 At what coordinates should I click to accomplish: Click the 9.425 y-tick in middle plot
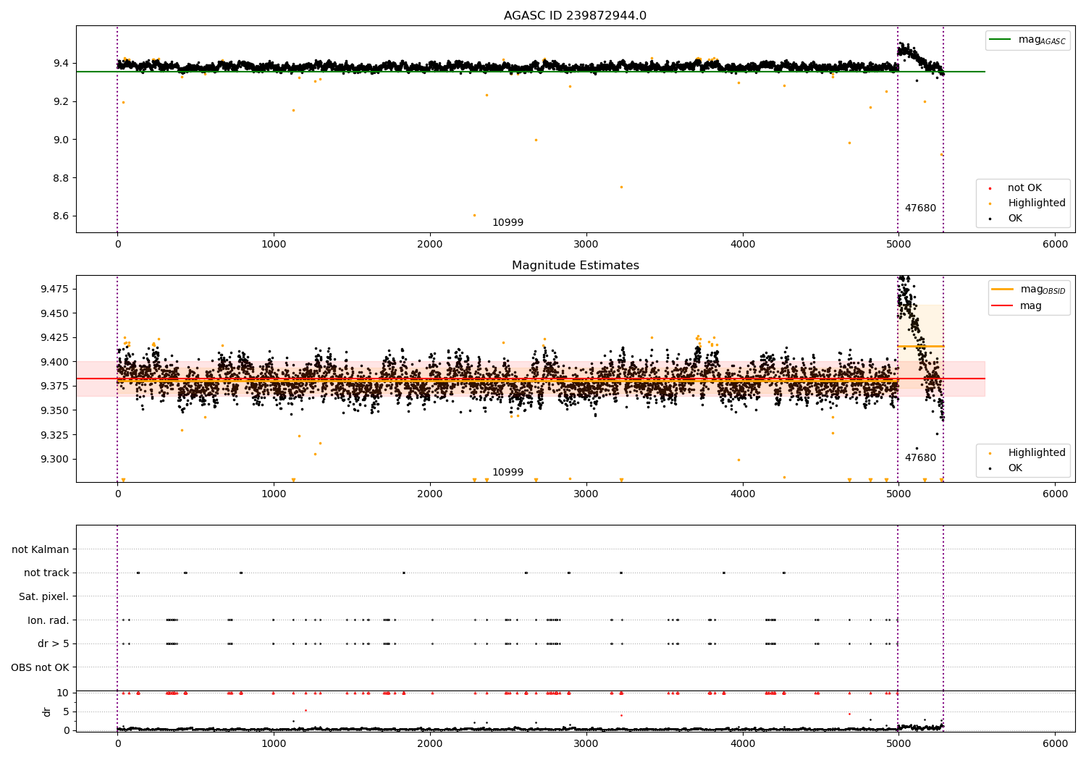55,337
